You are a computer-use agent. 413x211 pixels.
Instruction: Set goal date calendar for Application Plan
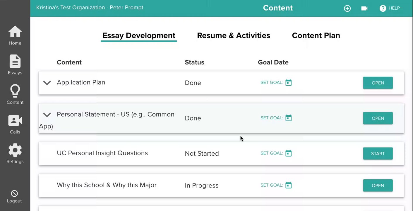click(x=289, y=83)
